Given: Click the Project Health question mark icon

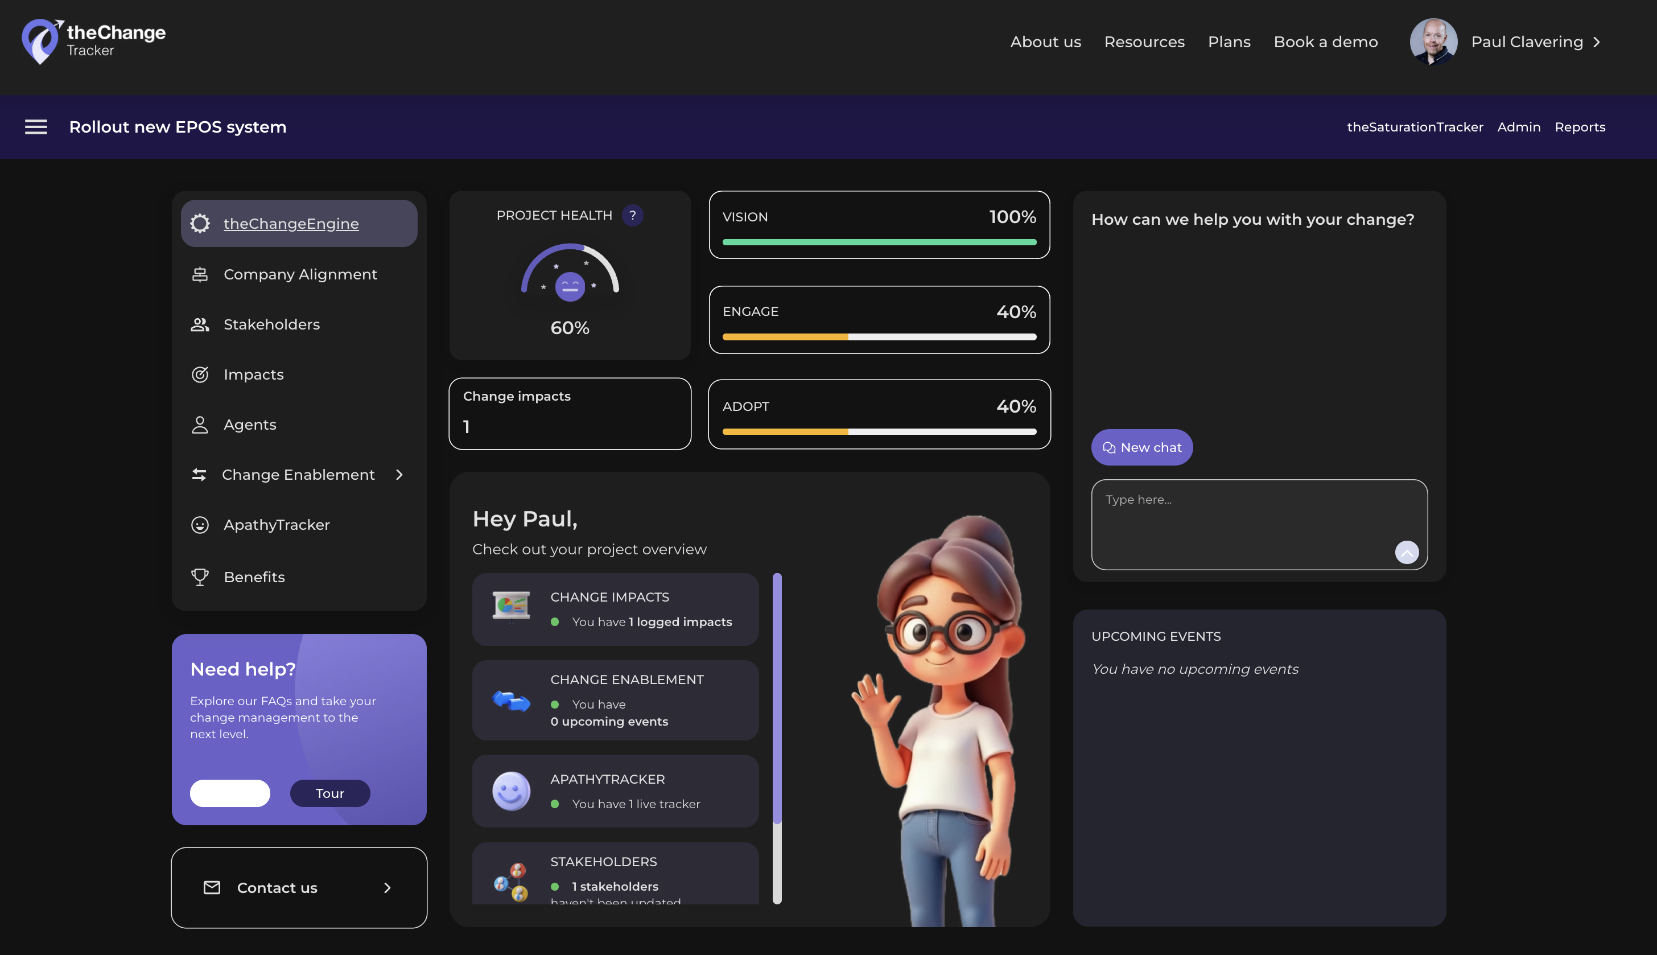Looking at the screenshot, I should (632, 215).
